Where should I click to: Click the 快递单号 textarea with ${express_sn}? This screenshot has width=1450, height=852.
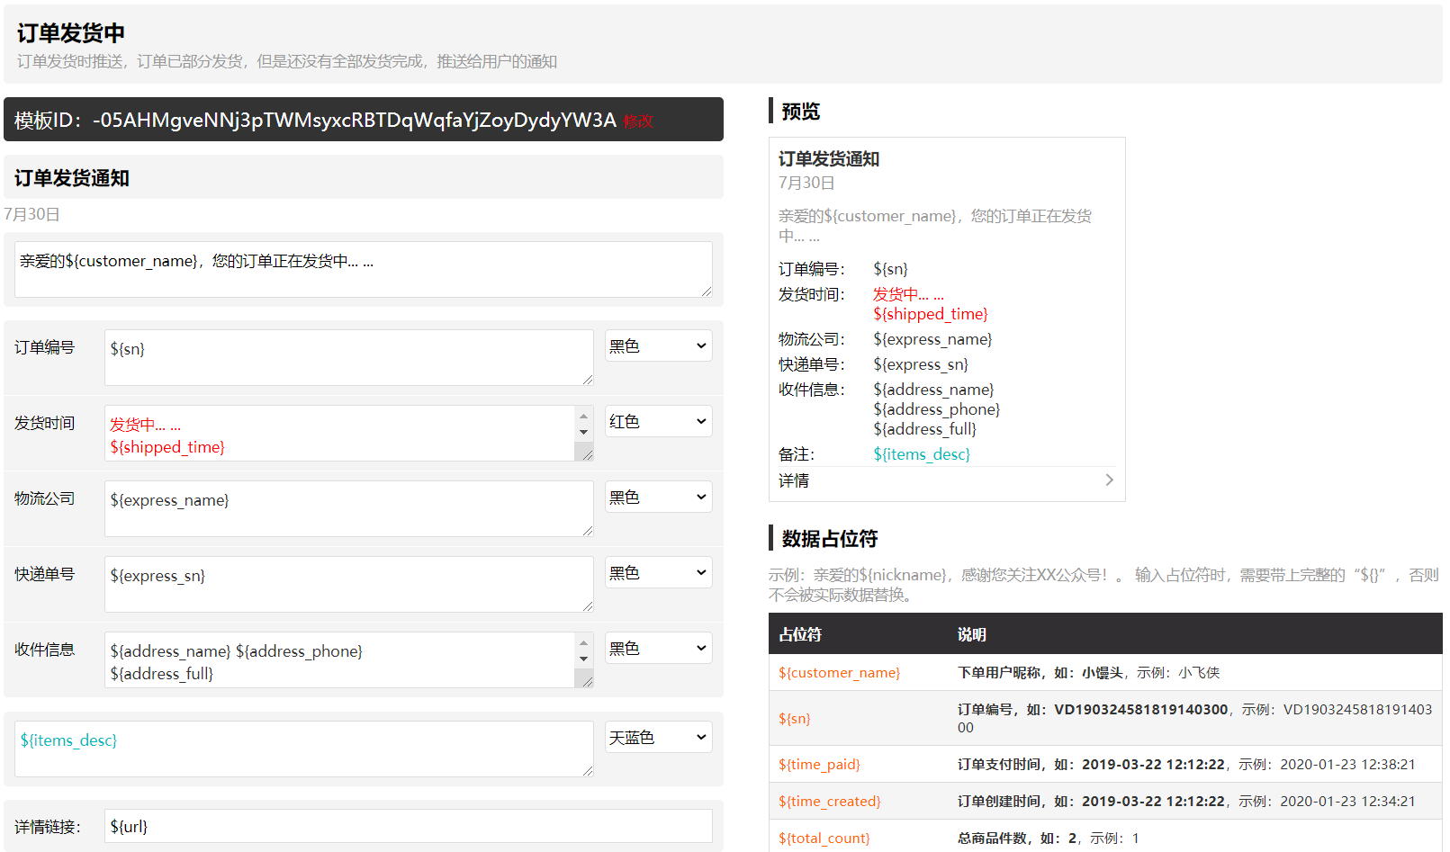(x=348, y=584)
